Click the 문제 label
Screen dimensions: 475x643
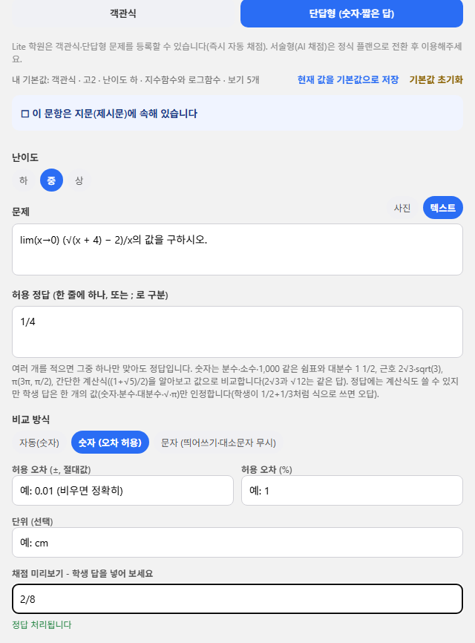point(21,212)
